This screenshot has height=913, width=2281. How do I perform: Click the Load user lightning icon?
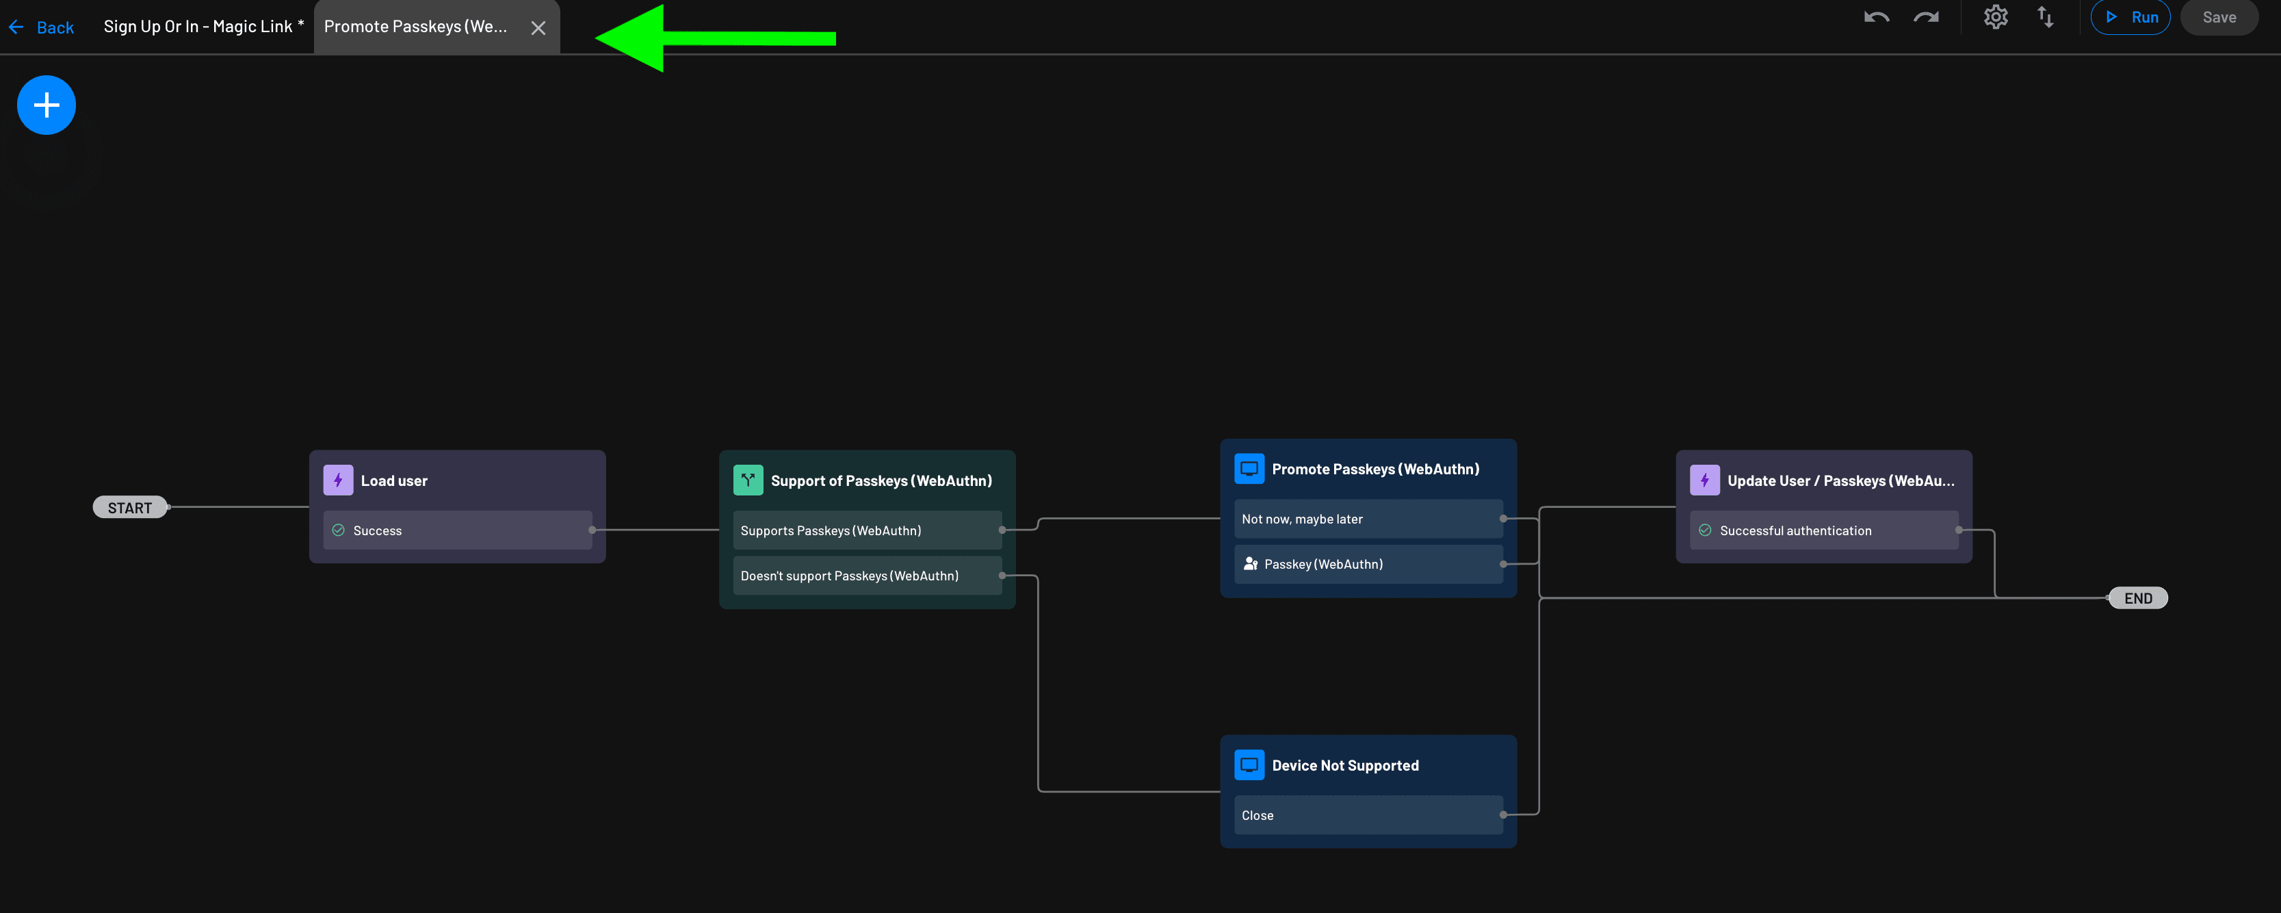pos(337,480)
